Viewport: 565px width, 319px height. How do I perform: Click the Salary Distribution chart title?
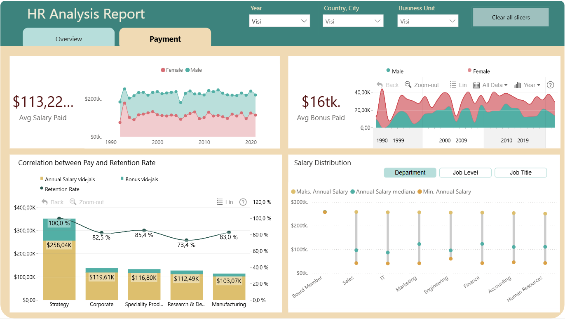[x=323, y=163]
